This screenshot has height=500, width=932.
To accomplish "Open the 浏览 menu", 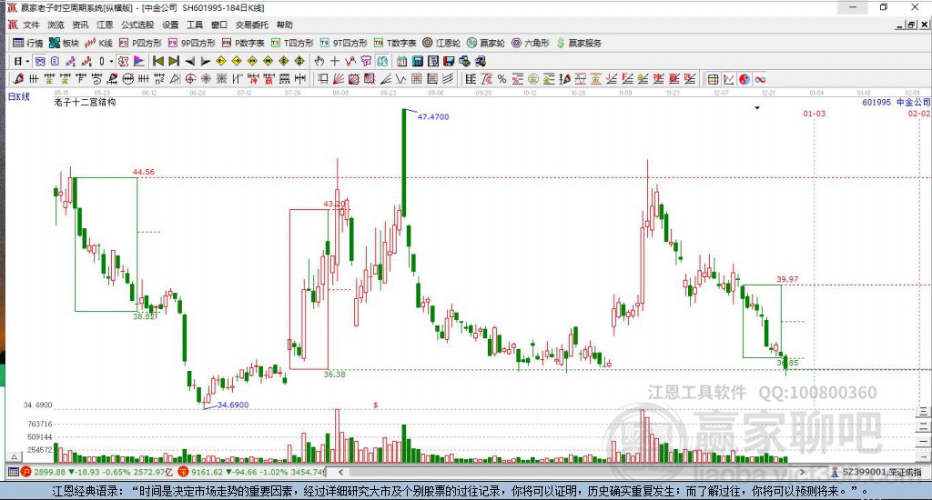I will tap(56, 25).
